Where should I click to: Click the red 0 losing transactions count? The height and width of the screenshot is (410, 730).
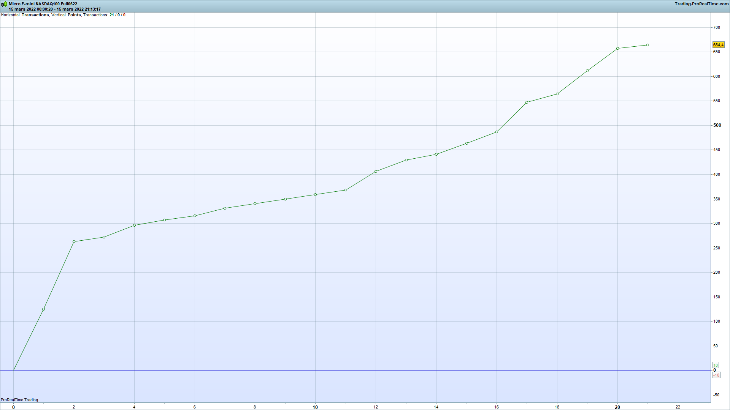coord(124,15)
